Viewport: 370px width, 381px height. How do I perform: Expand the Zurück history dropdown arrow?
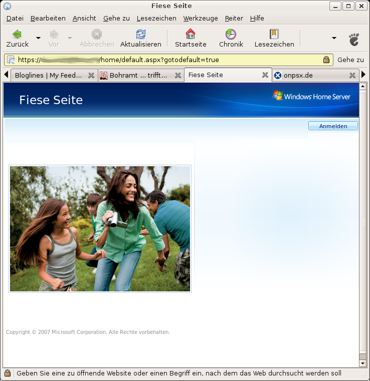point(39,38)
